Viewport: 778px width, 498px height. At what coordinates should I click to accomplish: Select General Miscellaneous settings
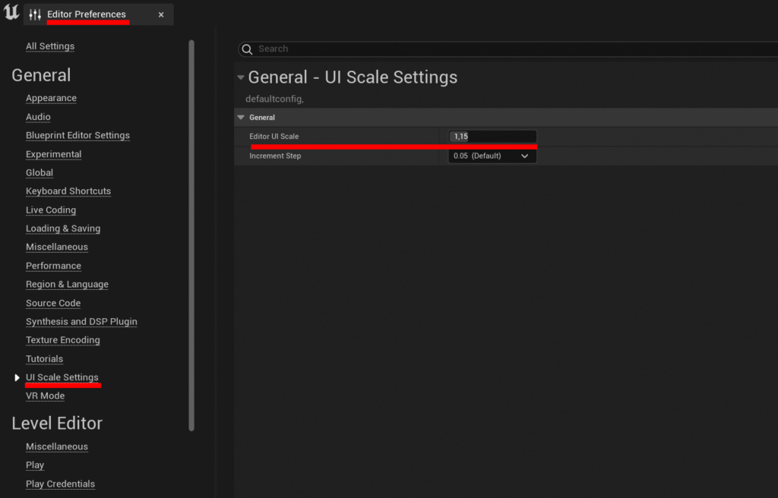coord(57,247)
